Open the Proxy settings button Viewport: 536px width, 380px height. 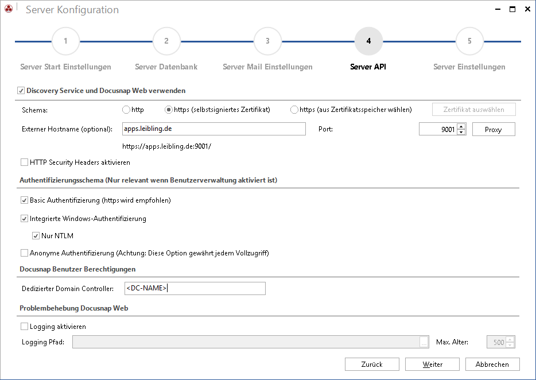tap(494, 129)
